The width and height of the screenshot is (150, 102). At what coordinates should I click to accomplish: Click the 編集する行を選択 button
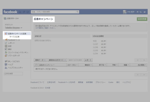point(75,60)
